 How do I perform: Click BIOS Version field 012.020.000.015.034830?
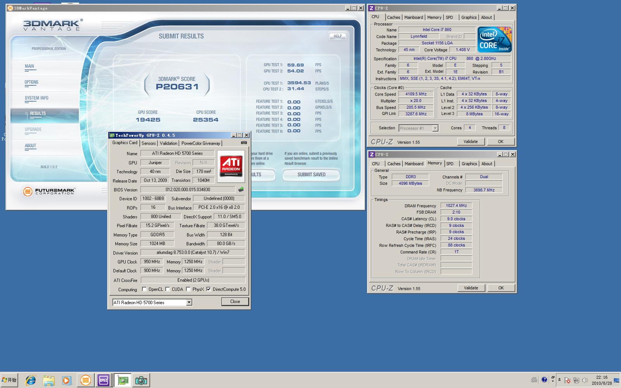[x=188, y=190]
